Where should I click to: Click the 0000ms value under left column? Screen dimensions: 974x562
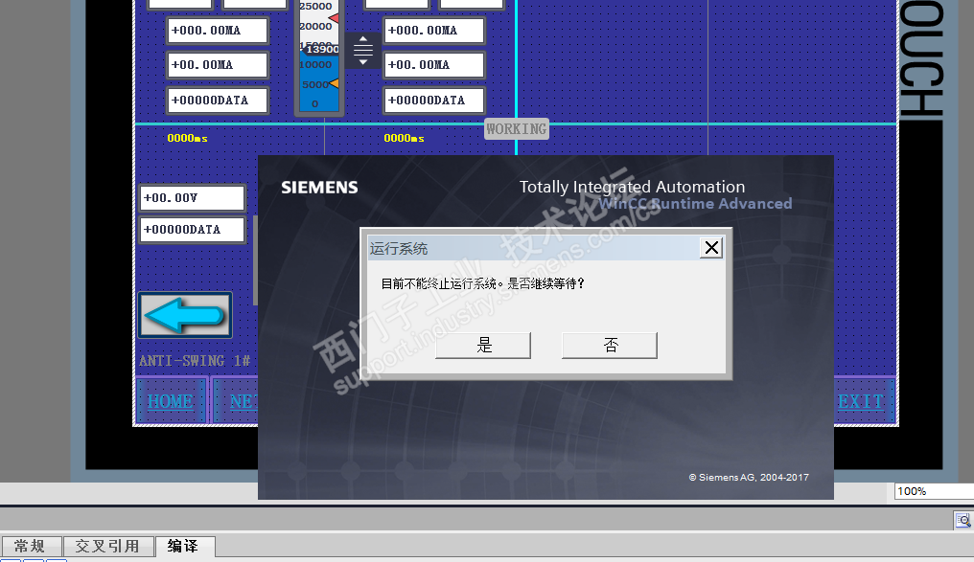pyautogui.click(x=187, y=138)
